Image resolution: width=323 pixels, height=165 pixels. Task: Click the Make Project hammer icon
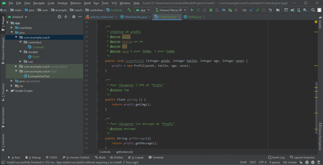coord(129,10)
